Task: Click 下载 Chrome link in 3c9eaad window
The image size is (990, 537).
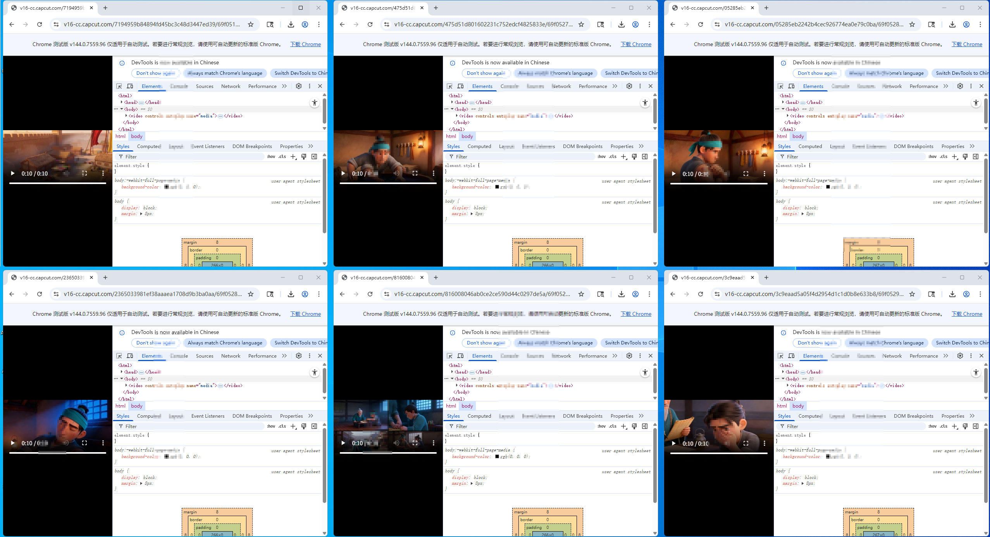Action: [967, 314]
